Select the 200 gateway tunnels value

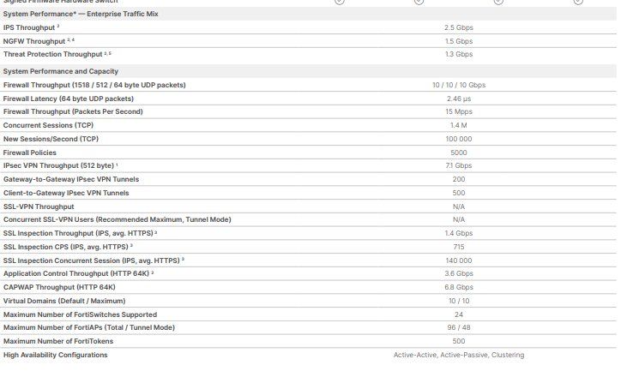click(459, 179)
